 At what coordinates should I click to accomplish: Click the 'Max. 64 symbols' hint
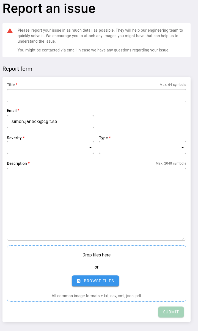click(173, 85)
